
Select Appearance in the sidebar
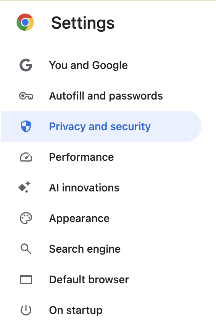[101, 219]
